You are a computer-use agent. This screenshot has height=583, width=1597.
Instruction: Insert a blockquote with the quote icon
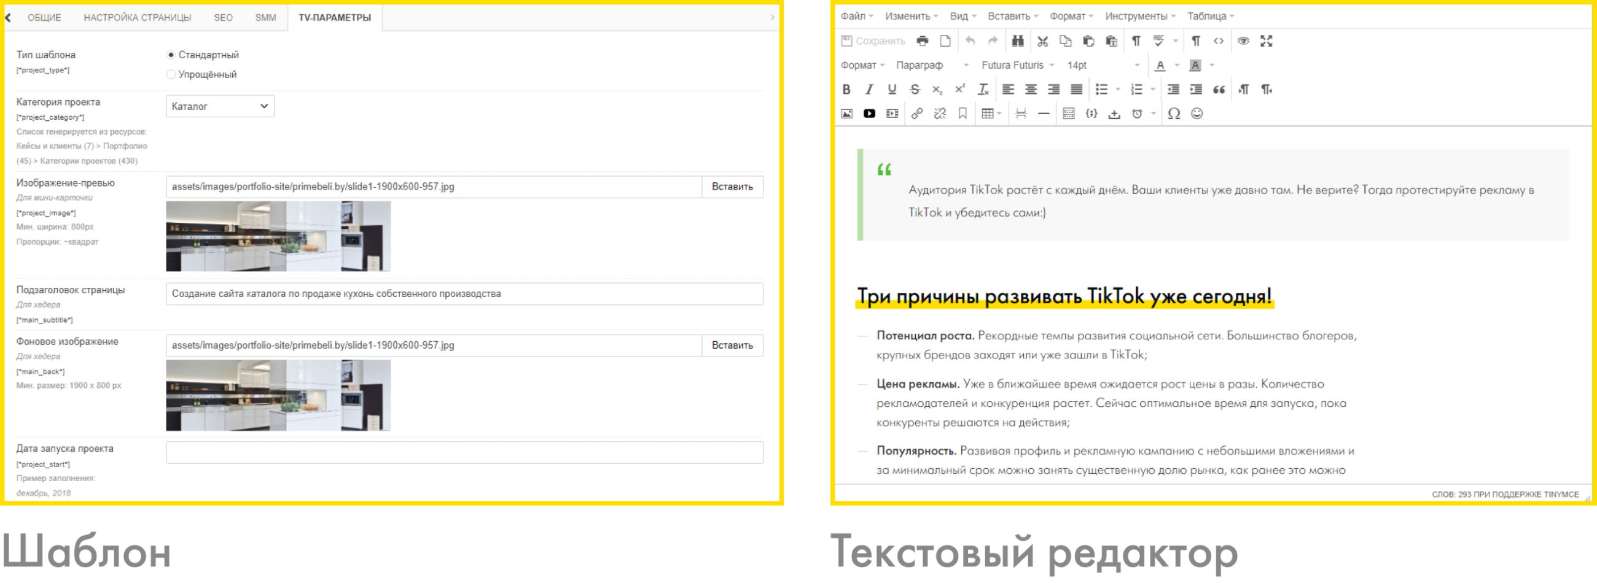click(x=1219, y=89)
